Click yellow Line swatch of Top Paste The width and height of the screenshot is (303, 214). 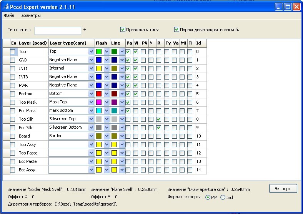[x=114, y=153]
